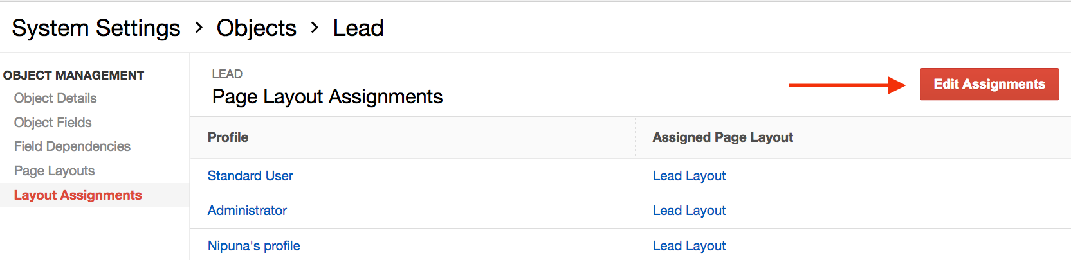The image size is (1071, 260).
Task: Go to Page Layouts sidebar item
Action: click(54, 171)
